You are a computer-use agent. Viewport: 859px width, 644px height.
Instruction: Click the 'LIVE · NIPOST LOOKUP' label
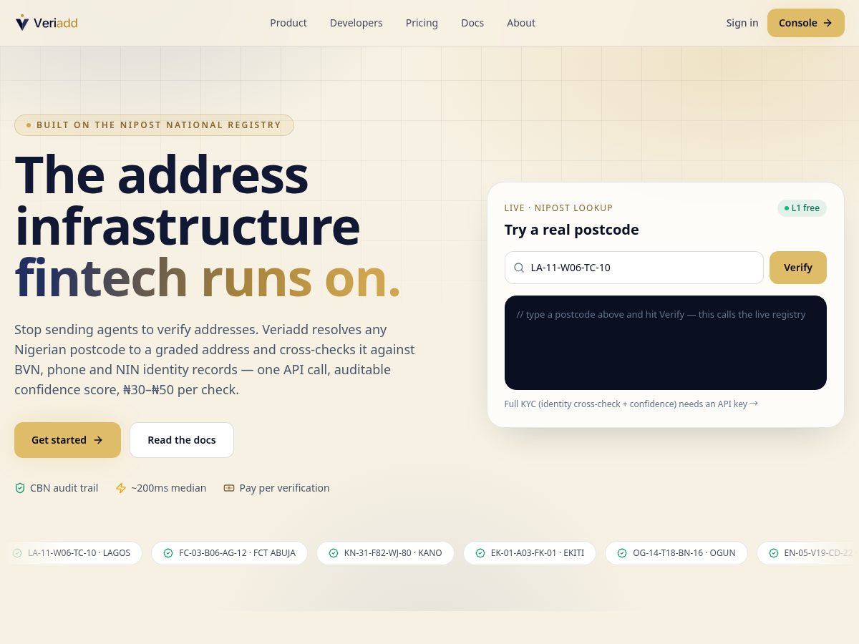pyautogui.click(x=558, y=208)
